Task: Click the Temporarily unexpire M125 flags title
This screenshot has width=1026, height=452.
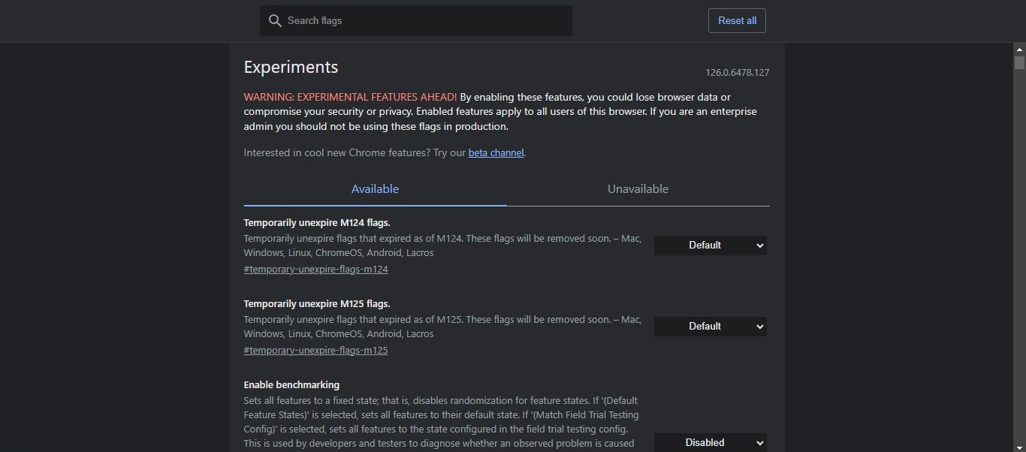Action: [x=317, y=304]
